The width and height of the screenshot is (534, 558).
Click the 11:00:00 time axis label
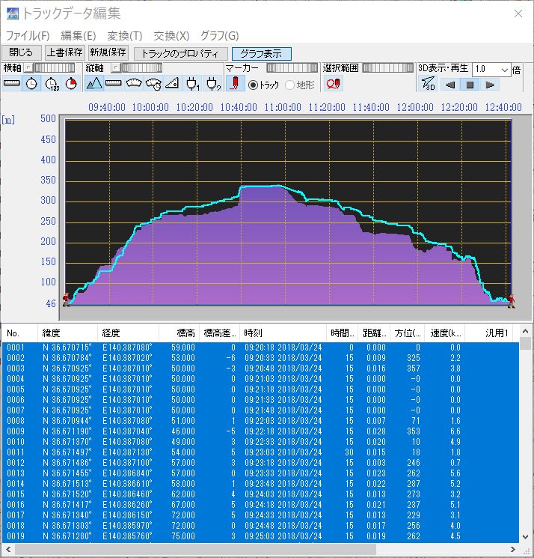tap(283, 107)
